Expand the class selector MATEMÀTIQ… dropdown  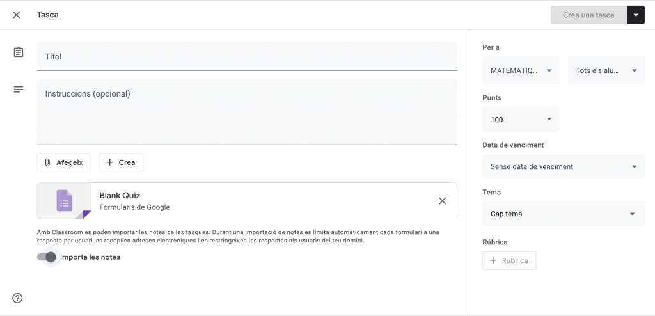point(521,71)
